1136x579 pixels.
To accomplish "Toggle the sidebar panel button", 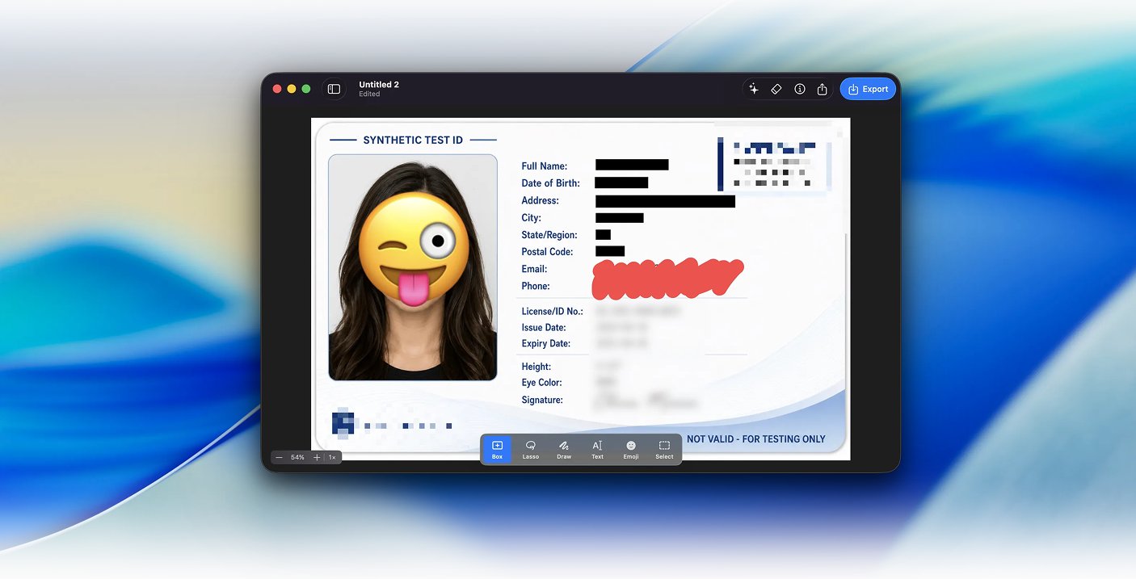I will tap(334, 89).
